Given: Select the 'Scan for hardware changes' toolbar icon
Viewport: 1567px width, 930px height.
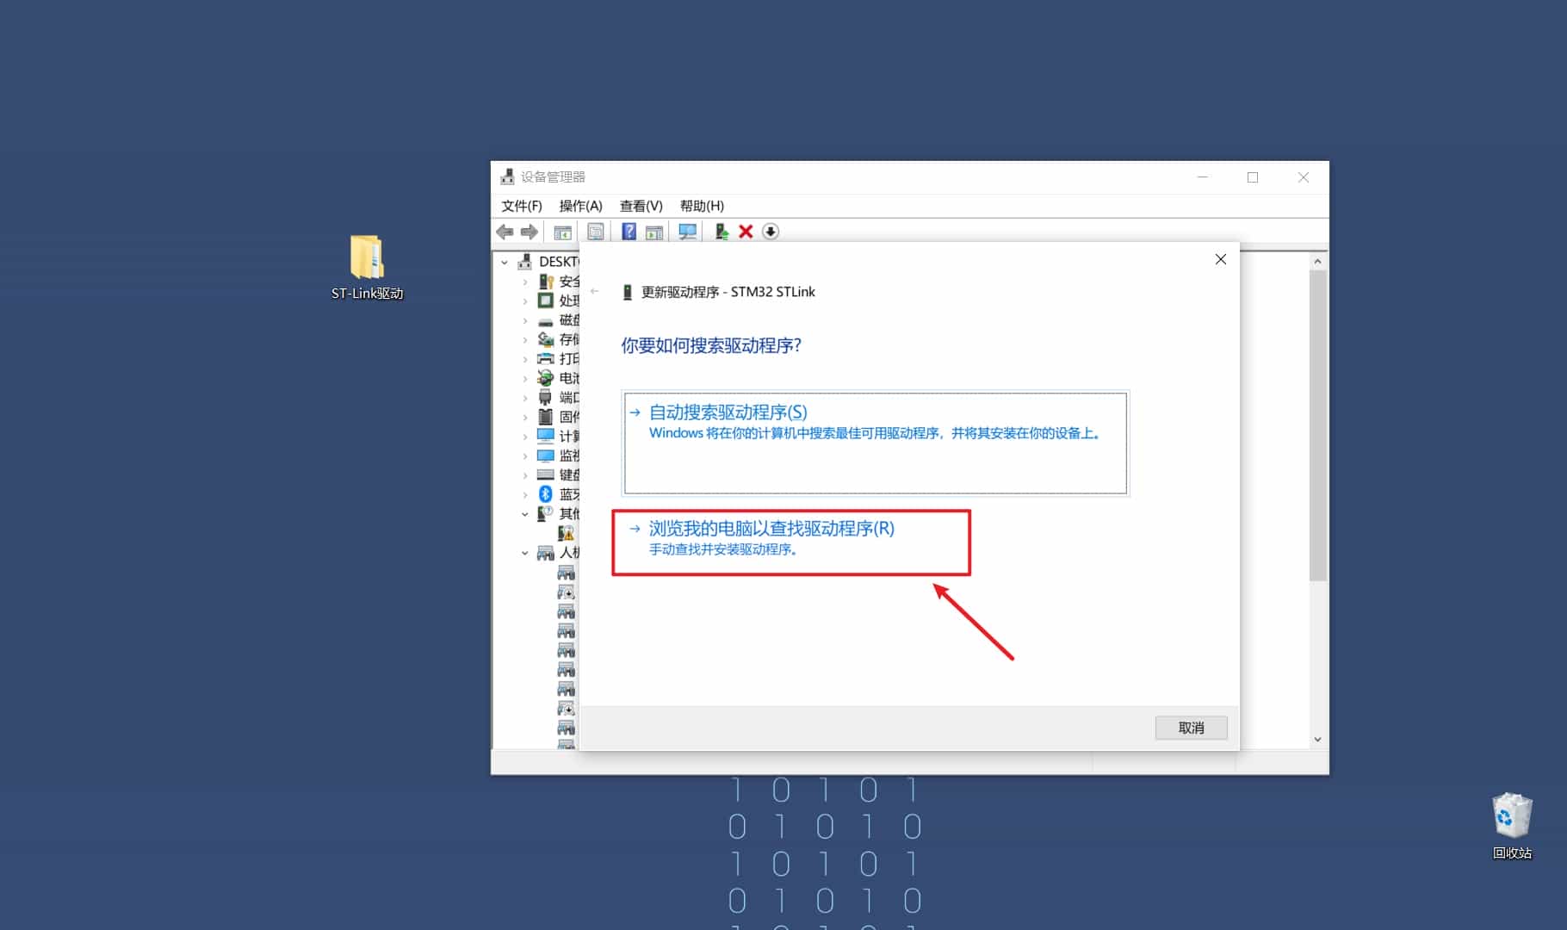Looking at the screenshot, I should [x=686, y=232].
